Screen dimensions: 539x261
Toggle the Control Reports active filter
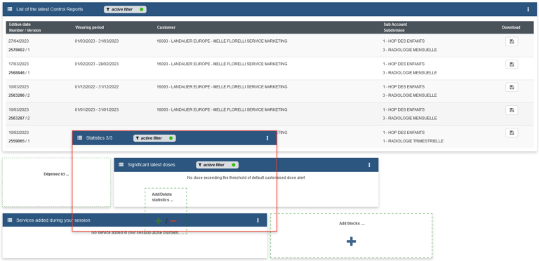(125, 10)
